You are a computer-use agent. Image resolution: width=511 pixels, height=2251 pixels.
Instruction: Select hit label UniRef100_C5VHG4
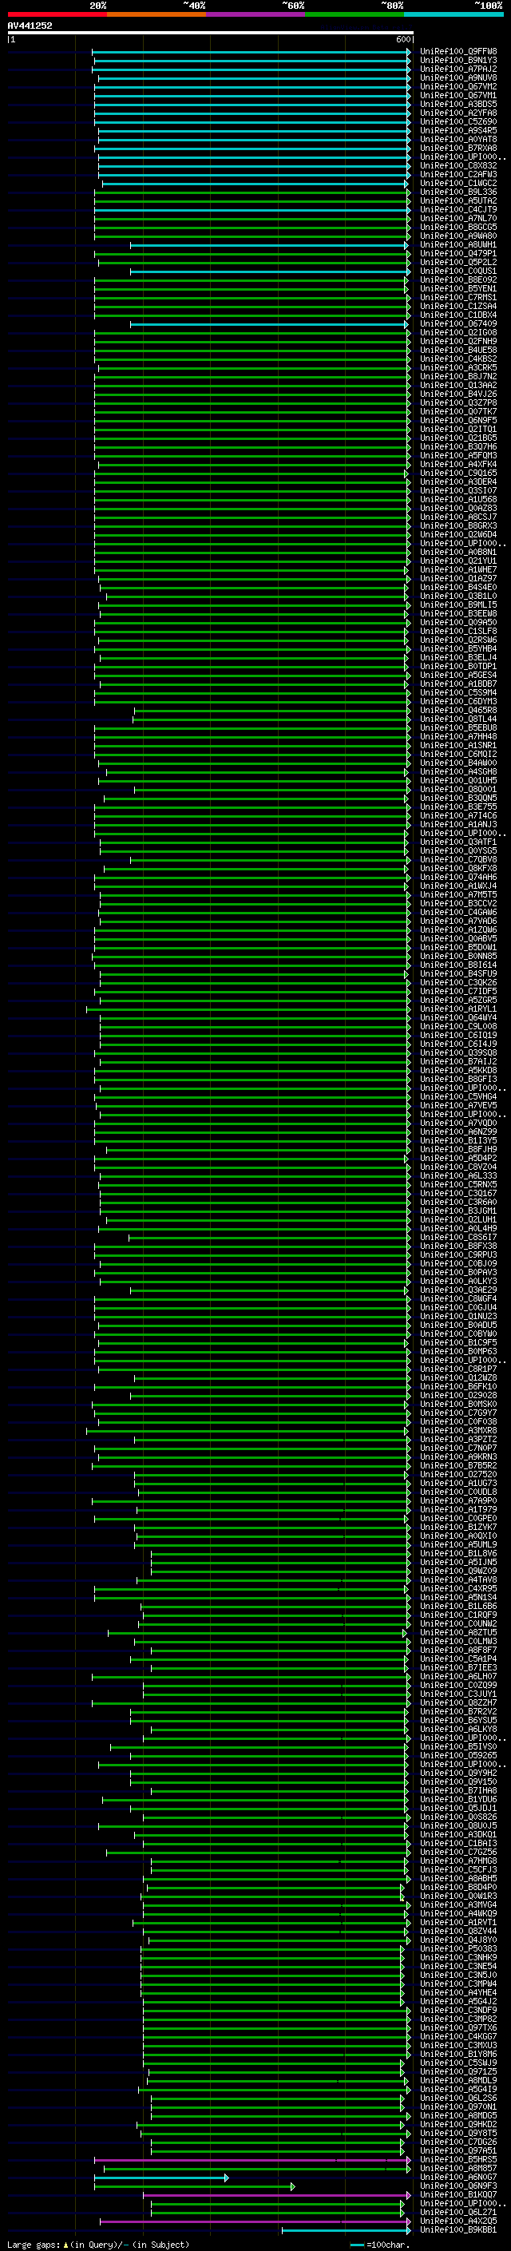click(458, 1096)
